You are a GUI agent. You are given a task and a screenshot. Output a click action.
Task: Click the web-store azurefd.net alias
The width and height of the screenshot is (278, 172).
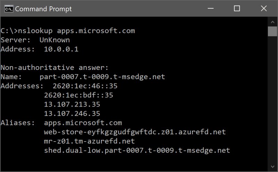[135, 132]
